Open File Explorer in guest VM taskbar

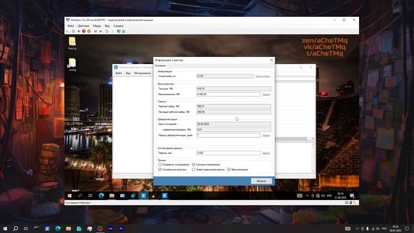point(112,195)
